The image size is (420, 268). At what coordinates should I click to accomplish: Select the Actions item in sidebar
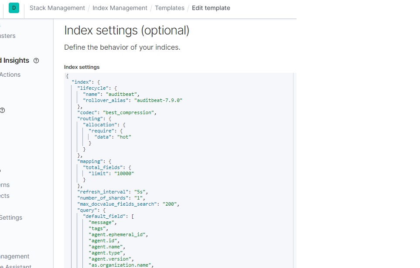click(10, 75)
